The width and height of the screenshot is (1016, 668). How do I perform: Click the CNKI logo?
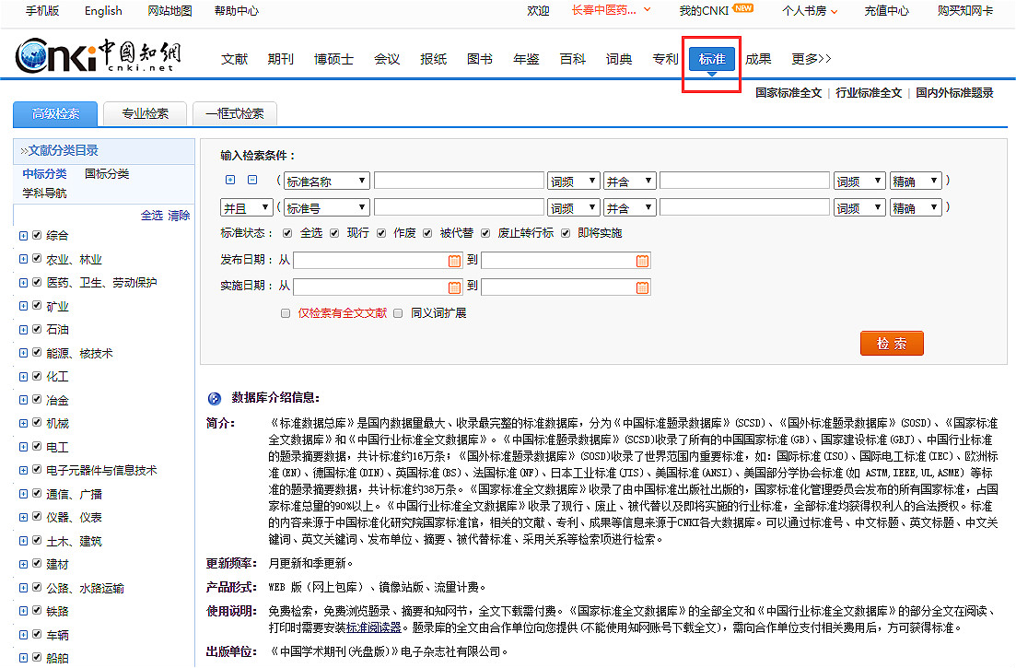[x=98, y=56]
